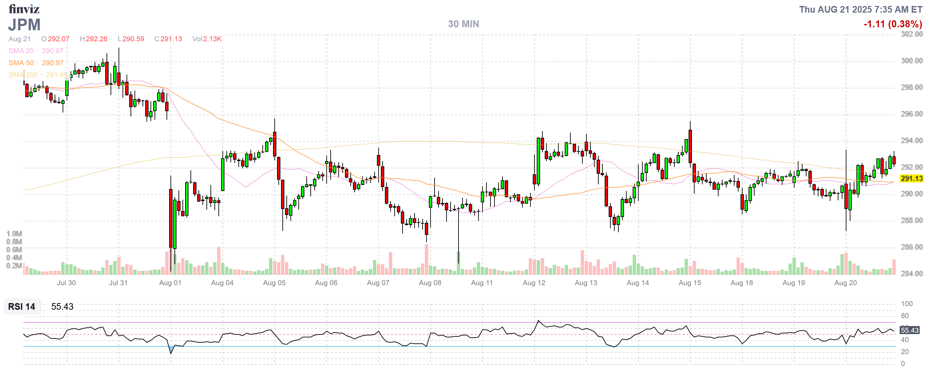Click the chart timestamp Thu AUG 21 2025
931x374 pixels.
[x=860, y=9]
